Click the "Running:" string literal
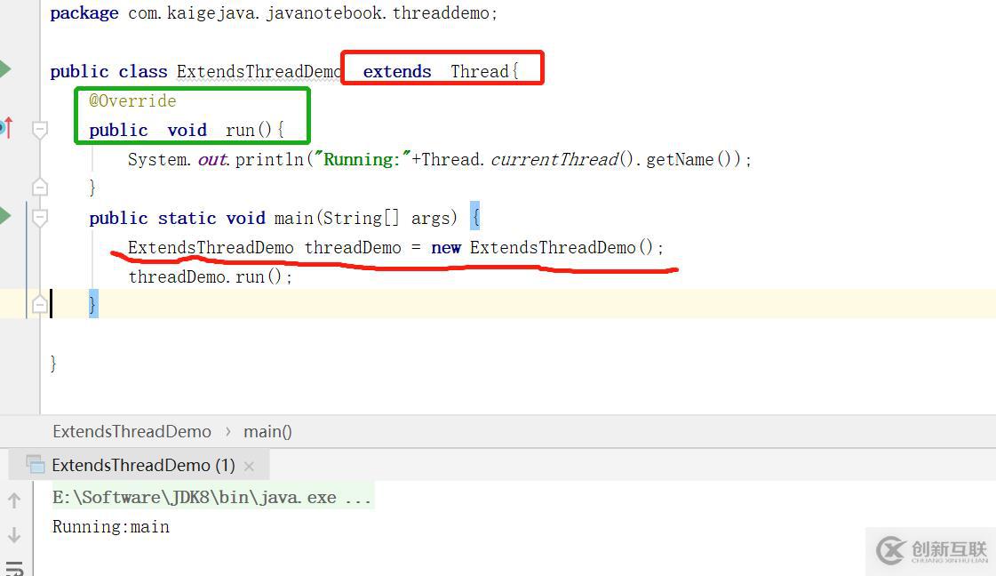This screenshot has width=996, height=576. click(363, 159)
